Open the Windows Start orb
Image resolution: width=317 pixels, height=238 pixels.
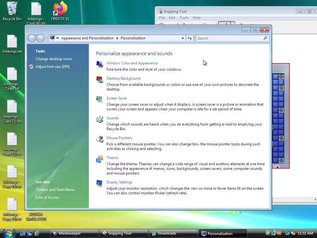tap(9, 233)
